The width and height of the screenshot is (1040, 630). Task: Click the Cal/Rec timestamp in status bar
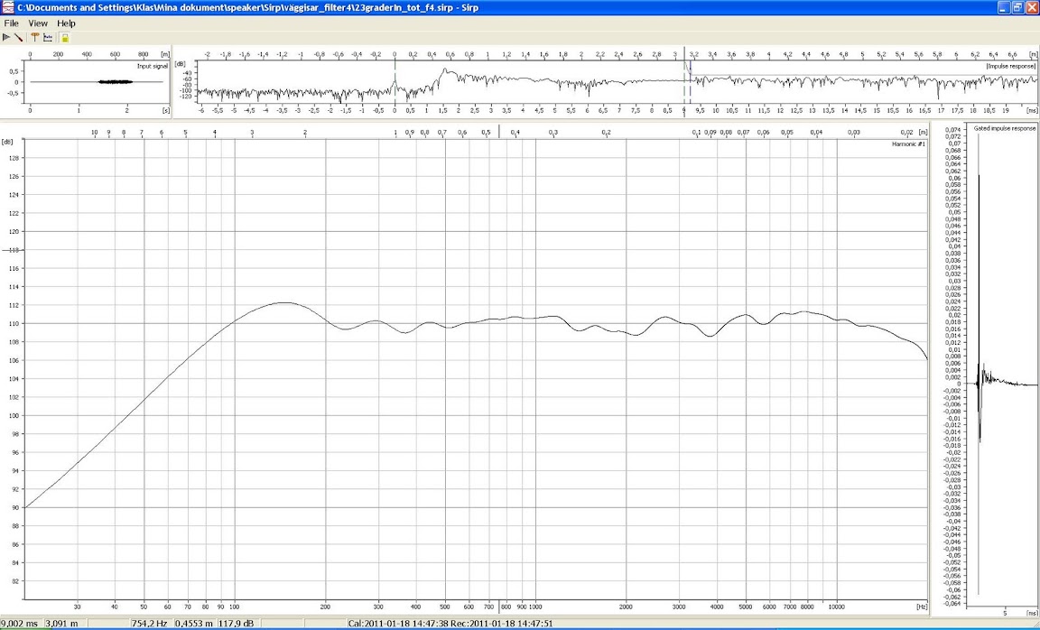[x=450, y=624]
